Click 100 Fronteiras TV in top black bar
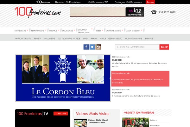 (98, 2)
